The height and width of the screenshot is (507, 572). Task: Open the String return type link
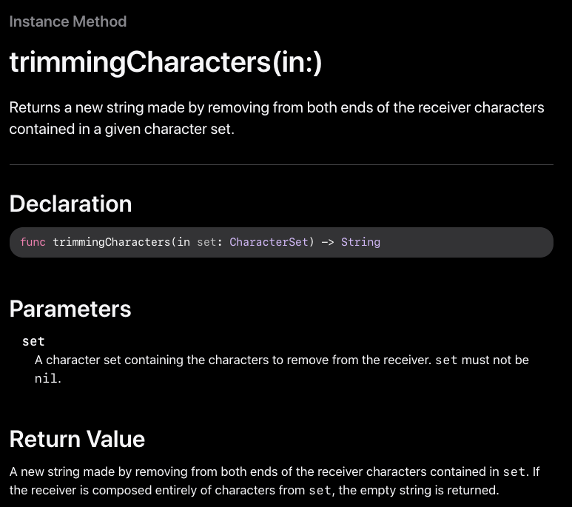pyautogui.click(x=360, y=242)
